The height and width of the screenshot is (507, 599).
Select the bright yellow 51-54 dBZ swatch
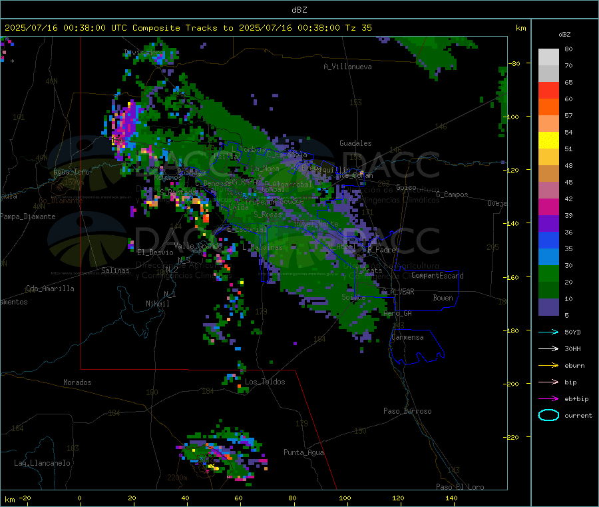click(548, 141)
